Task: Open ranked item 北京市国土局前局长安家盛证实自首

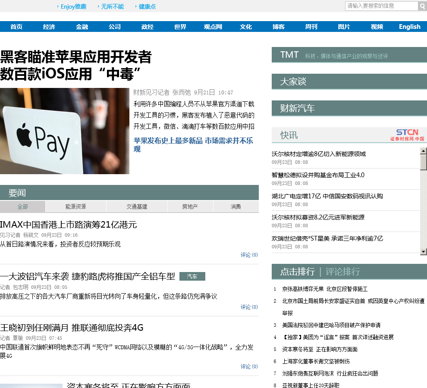Action: pos(353,307)
